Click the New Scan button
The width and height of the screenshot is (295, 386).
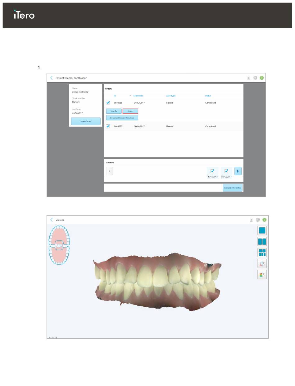click(86, 121)
